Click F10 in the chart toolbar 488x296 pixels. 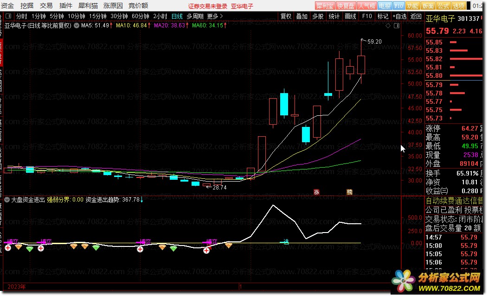click(x=367, y=16)
